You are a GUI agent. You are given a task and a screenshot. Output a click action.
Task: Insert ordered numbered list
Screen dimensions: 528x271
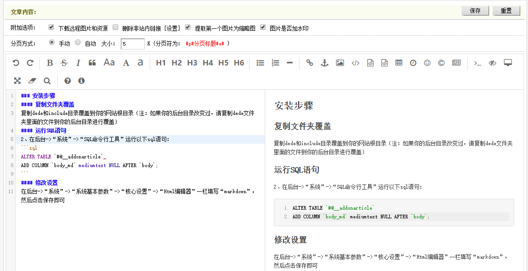(x=276, y=63)
